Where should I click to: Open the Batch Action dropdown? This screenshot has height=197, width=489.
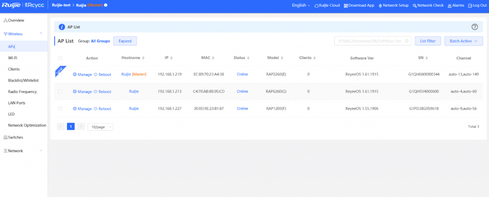(x=463, y=41)
